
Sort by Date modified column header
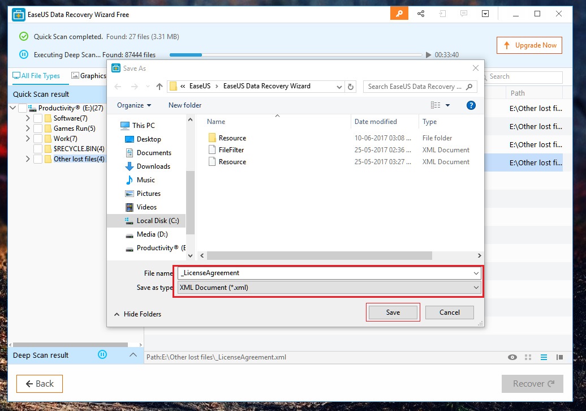click(376, 122)
